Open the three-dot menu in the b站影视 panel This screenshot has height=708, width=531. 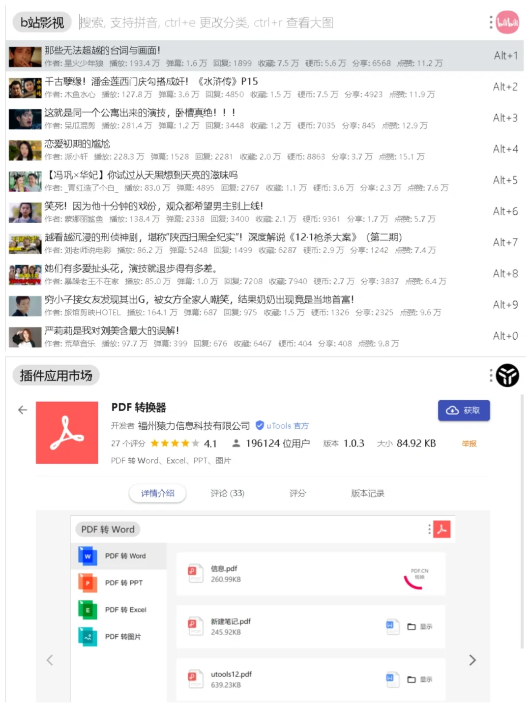tap(490, 22)
